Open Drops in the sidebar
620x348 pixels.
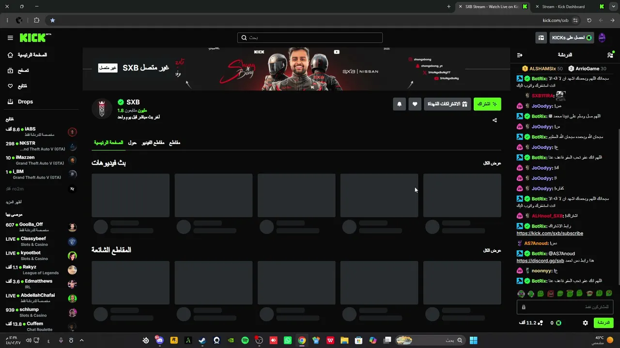click(x=20, y=101)
